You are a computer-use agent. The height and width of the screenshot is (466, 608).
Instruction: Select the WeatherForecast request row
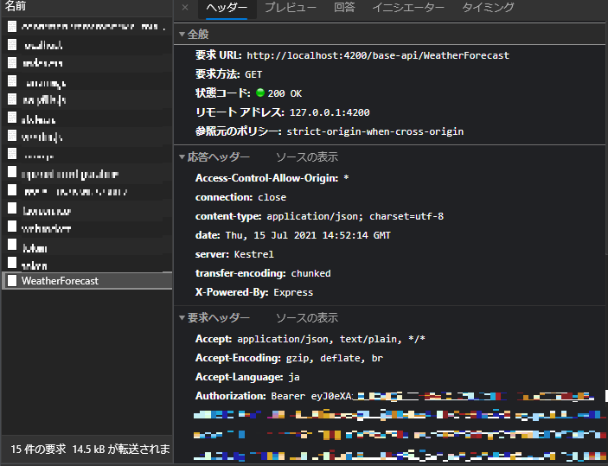87,281
